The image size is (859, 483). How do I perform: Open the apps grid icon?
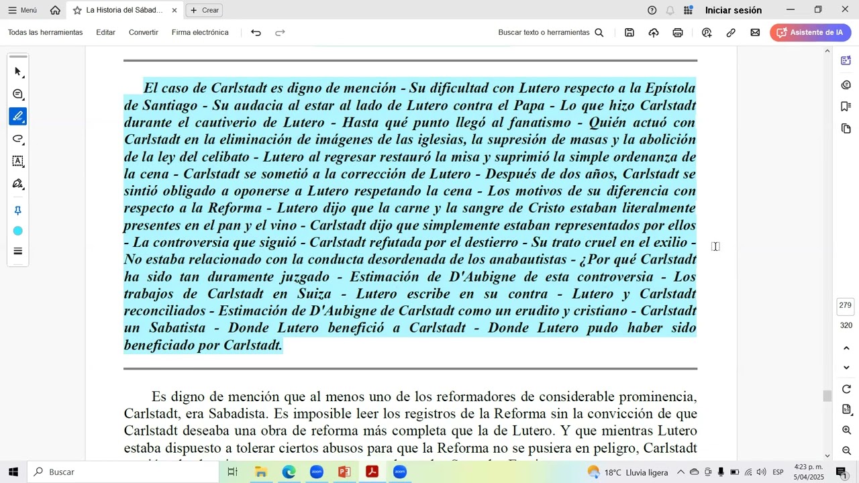coord(688,10)
